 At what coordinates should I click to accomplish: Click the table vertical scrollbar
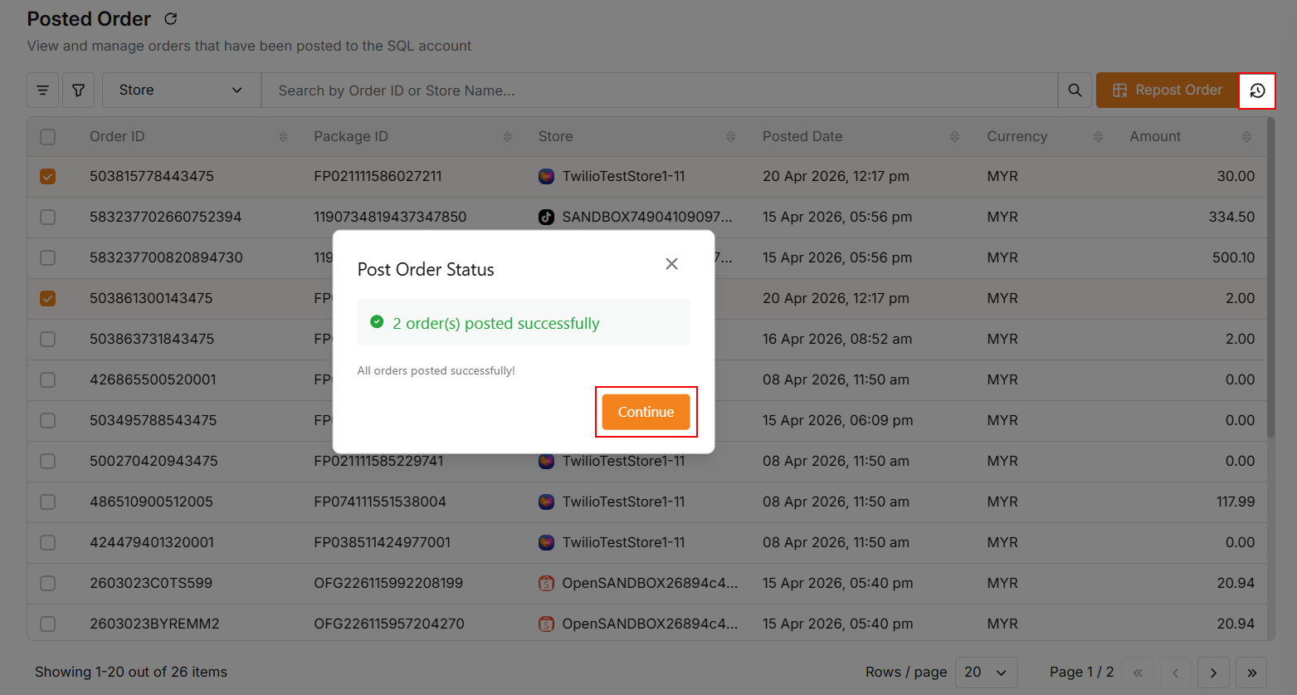[x=1270, y=278]
